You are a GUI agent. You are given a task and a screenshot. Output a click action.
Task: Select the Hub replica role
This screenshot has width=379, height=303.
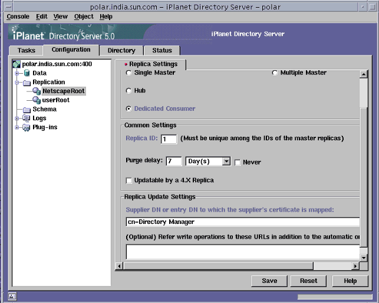click(129, 91)
